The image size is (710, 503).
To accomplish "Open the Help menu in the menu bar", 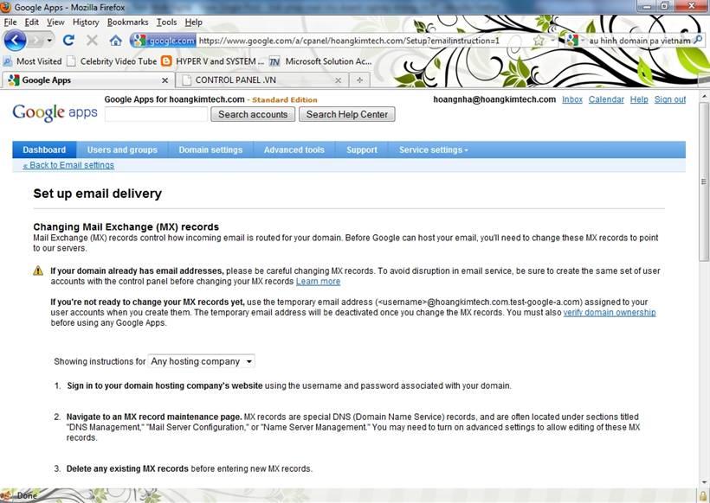I will [193, 22].
